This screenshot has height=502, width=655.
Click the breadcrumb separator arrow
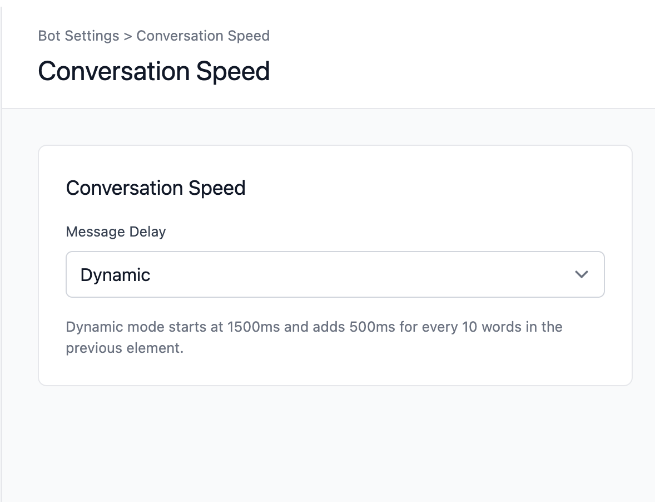click(x=128, y=36)
